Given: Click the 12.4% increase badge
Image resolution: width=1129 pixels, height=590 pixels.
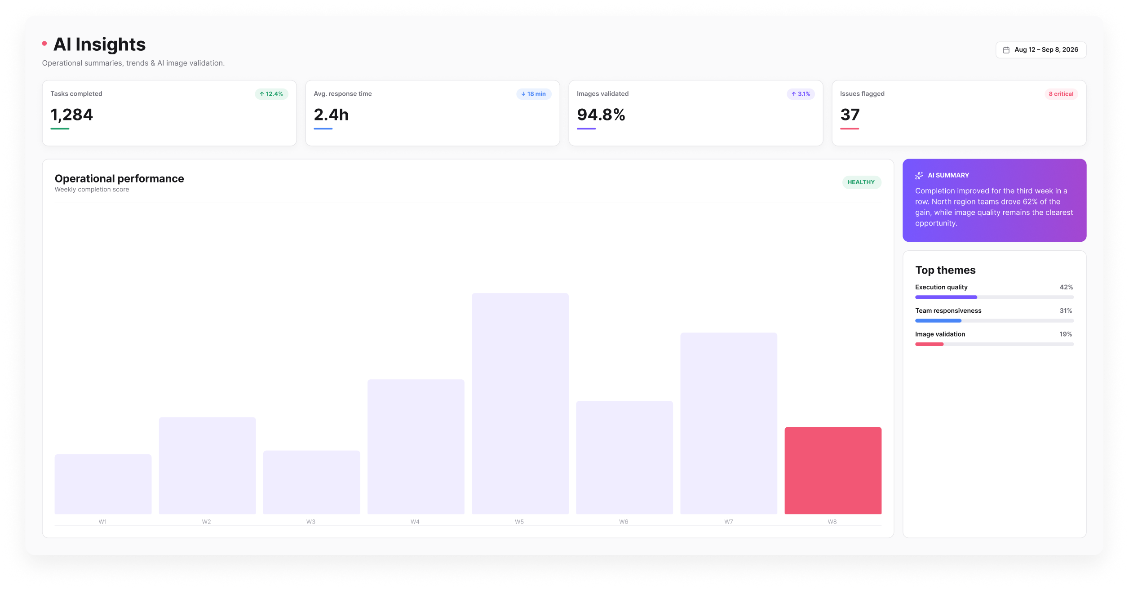Looking at the screenshot, I should pyautogui.click(x=271, y=94).
